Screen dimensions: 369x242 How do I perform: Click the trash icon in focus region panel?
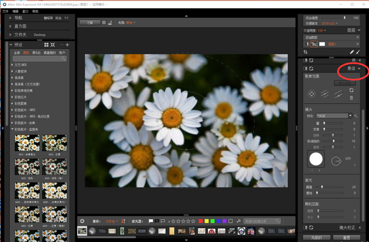[x=352, y=97]
